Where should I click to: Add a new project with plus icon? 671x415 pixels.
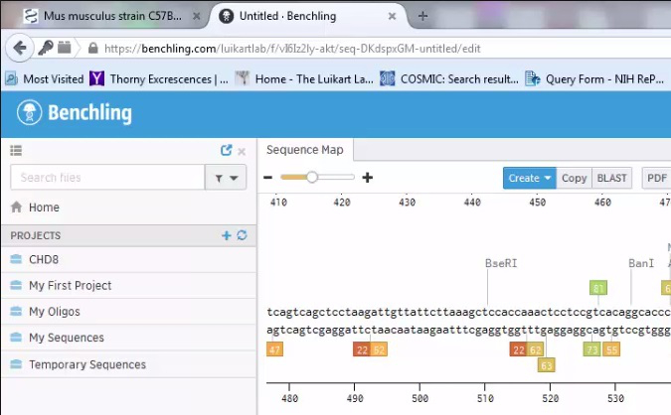point(226,235)
